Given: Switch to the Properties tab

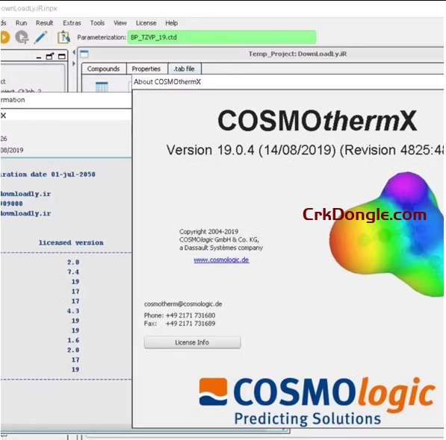Looking at the screenshot, I should click(x=146, y=69).
